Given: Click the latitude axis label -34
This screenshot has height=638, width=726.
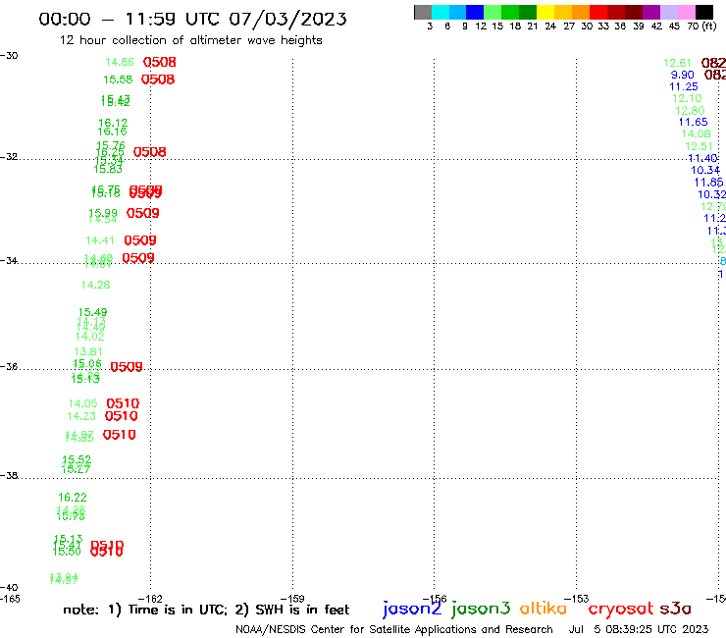Looking at the screenshot, I should tap(9, 260).
